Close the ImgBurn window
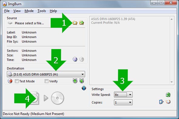This screenshot has height=119, width=179. coord(171,3)
